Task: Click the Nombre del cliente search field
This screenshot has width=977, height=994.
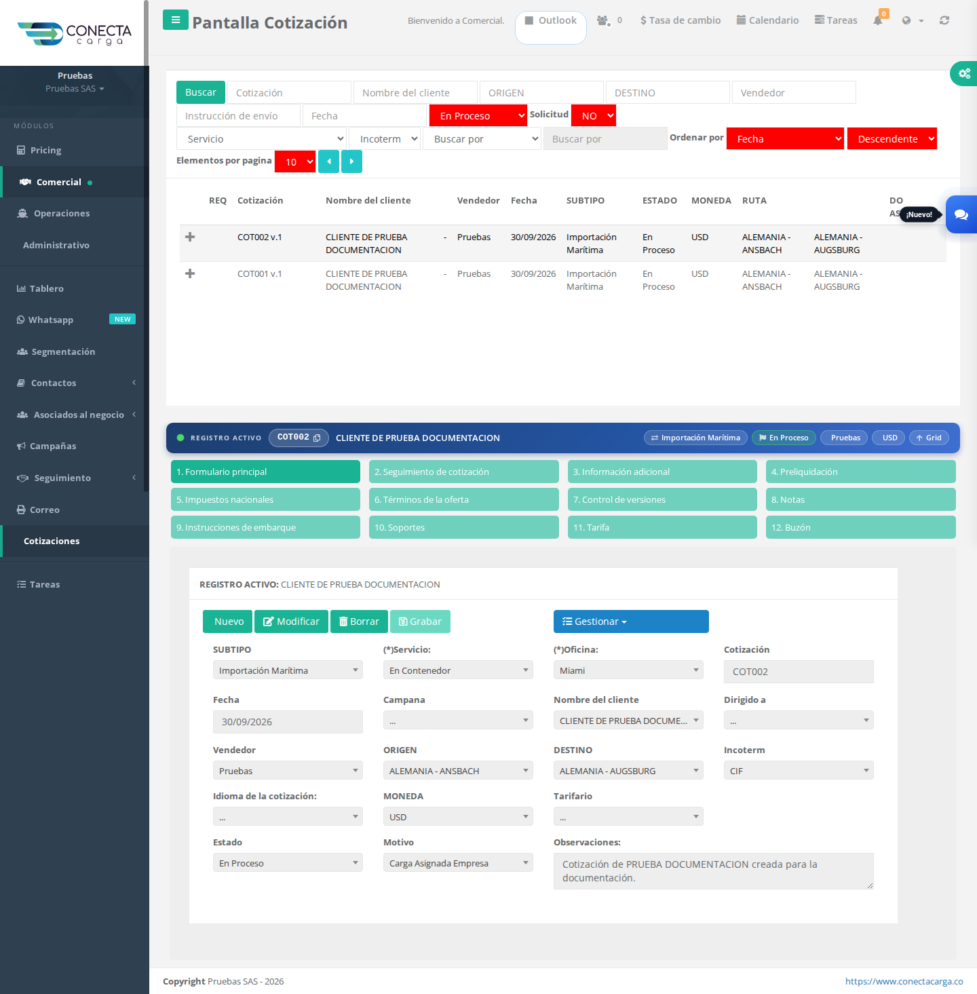Action: click(x=415, y=92)
